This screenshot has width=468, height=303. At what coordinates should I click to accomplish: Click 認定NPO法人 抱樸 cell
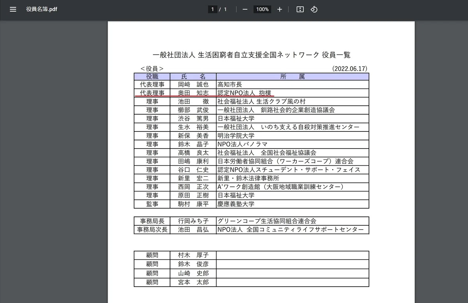(x=292, y=93)
